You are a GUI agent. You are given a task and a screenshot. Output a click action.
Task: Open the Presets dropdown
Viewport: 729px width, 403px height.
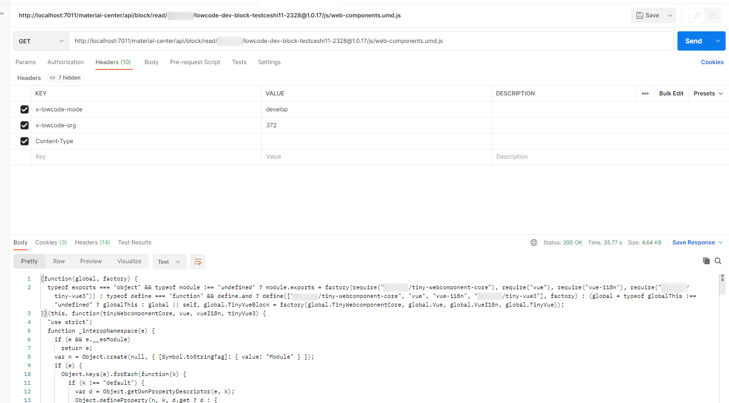[707, 93]
